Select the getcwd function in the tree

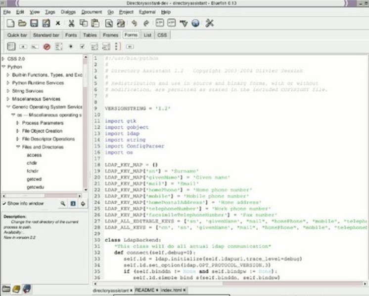click(x=34, y=179)
